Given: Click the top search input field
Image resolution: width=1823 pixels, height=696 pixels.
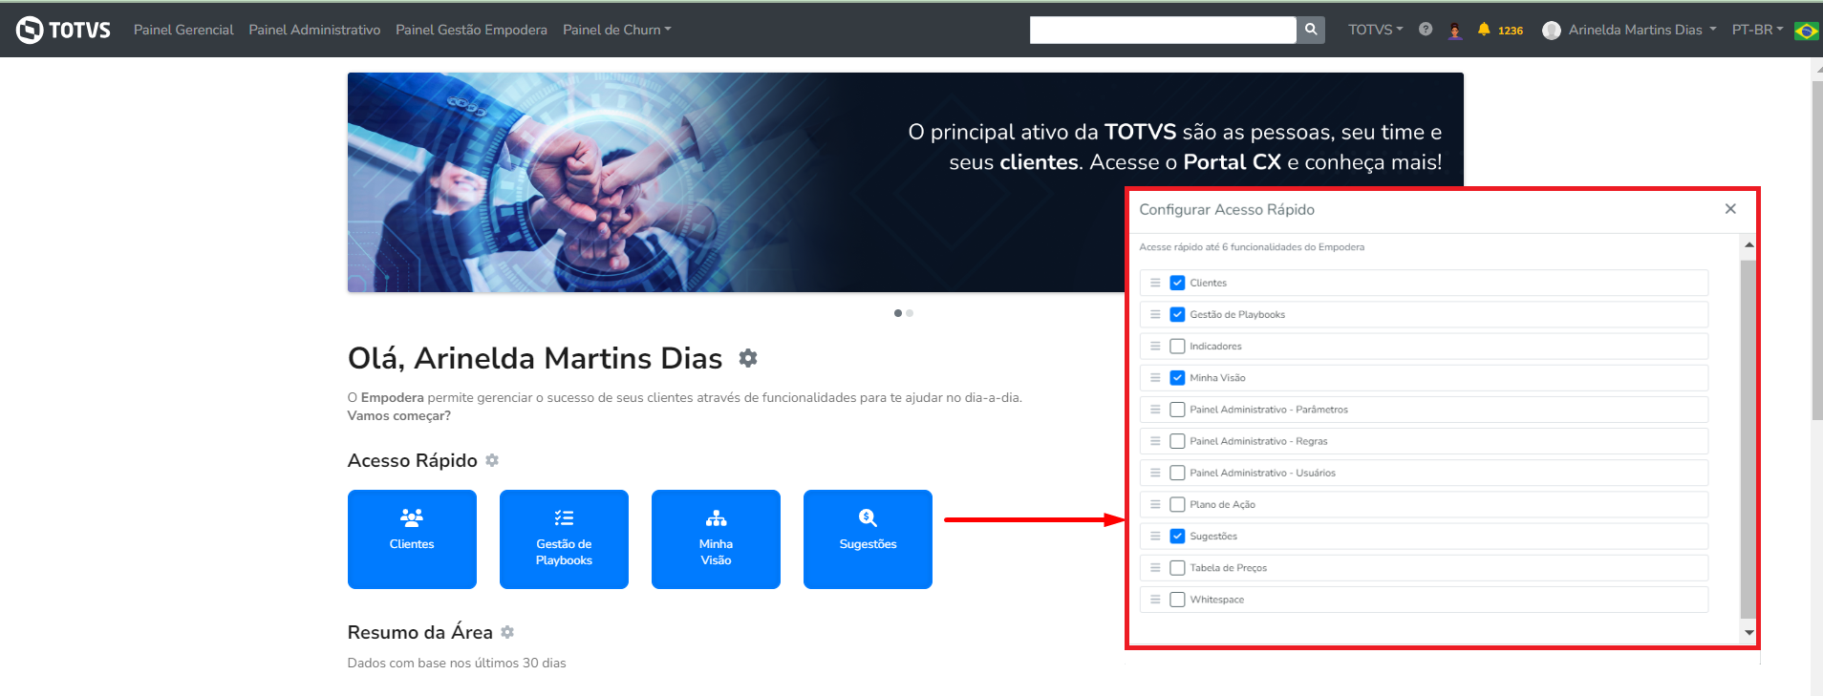Looking at the screenshot, I should pyautogui.click(x=1163, y=30).
